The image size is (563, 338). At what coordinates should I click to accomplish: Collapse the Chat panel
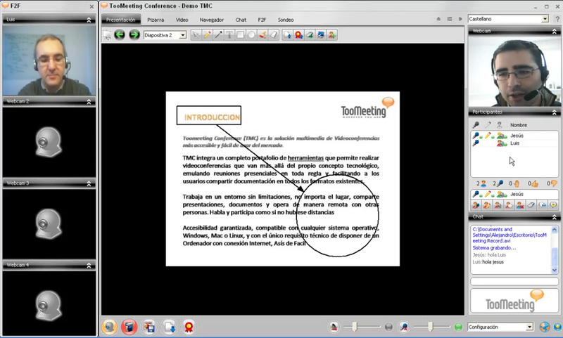click(x=555, y=217)
